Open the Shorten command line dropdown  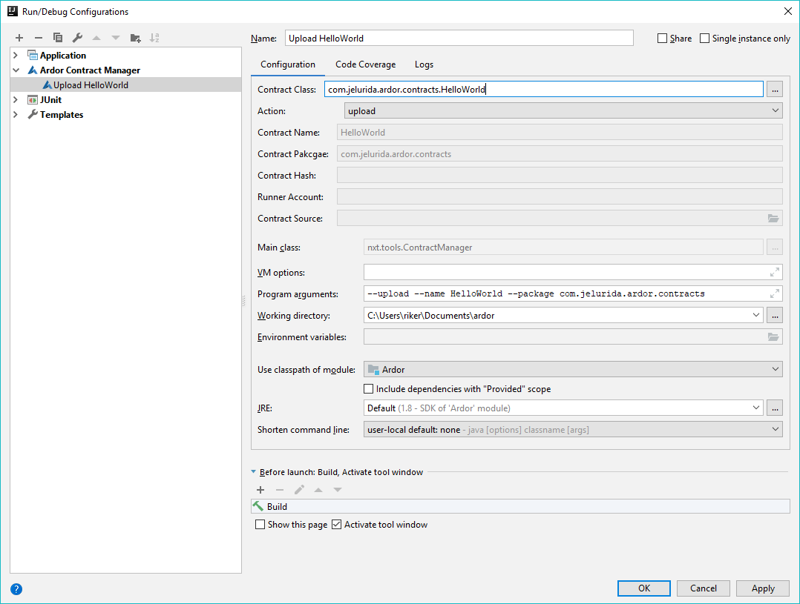pyautogui.click(x=774, y=428)
